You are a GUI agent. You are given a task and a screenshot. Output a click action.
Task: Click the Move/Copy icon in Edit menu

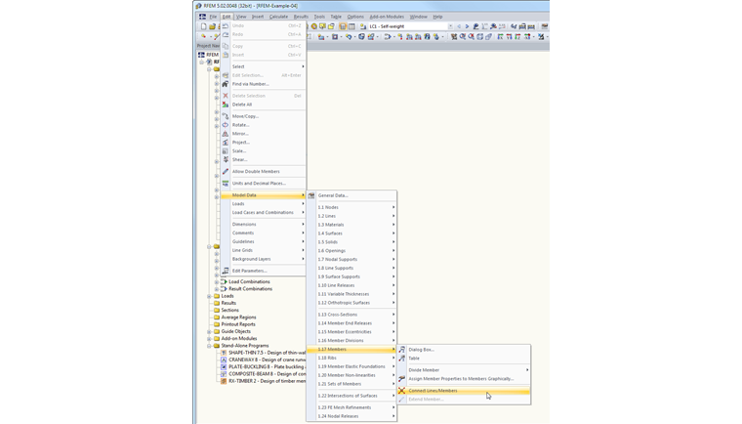(x=226, y=116)
